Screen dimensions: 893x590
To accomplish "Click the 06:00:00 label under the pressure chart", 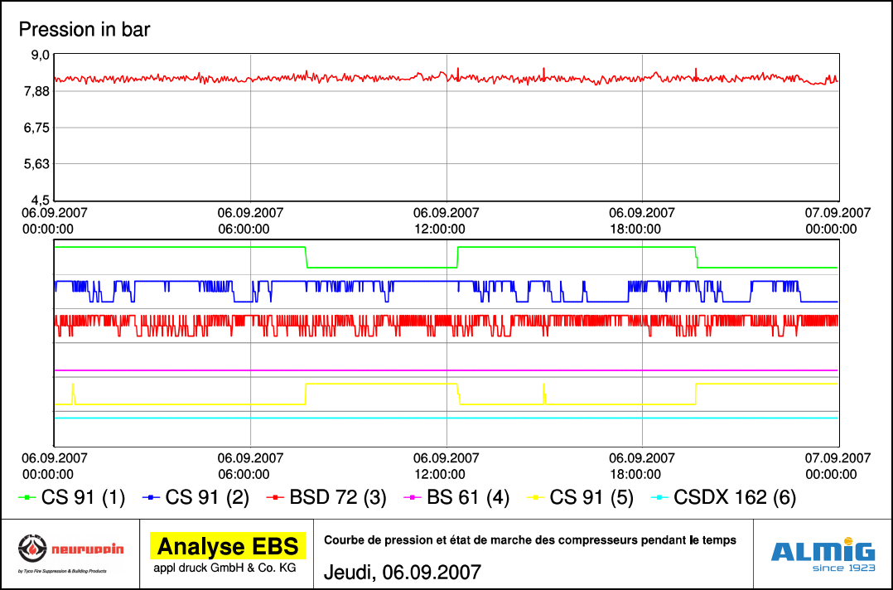I will [x=244, y=230].
